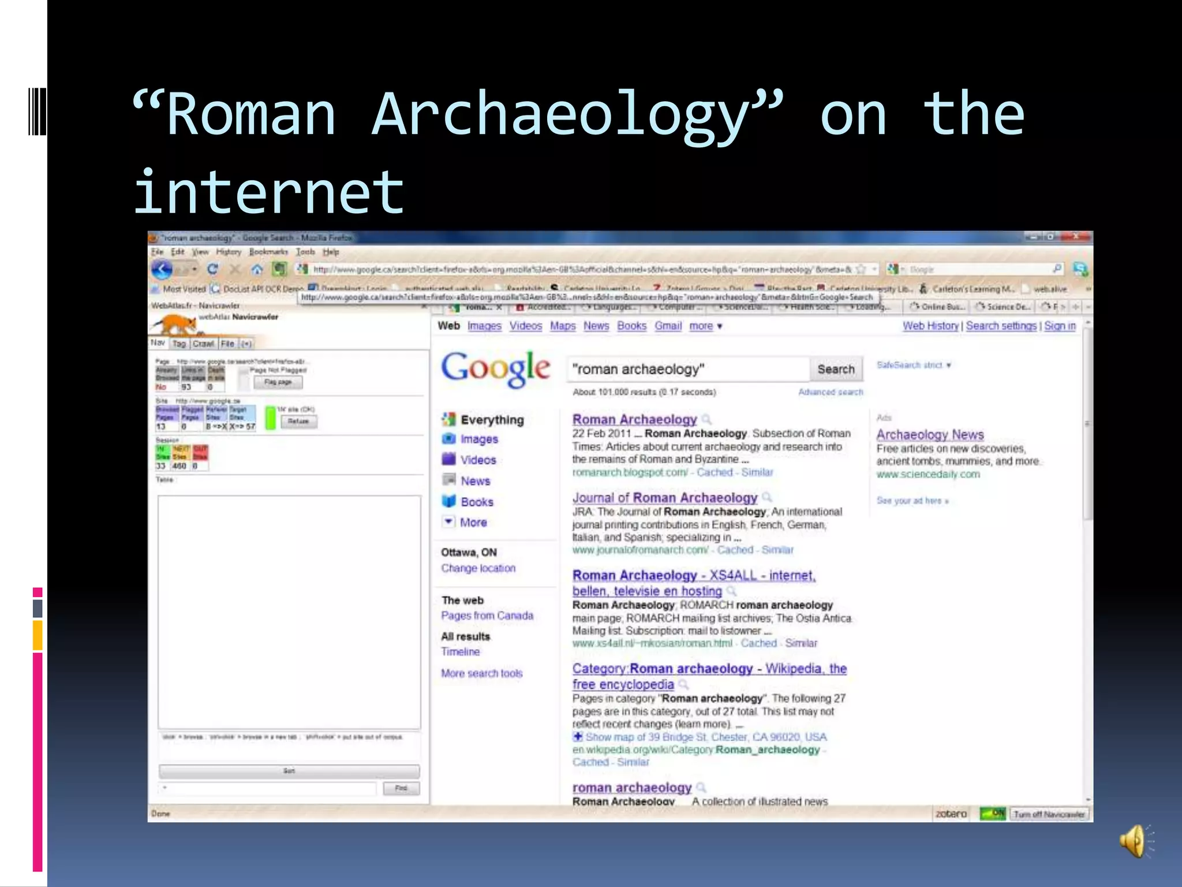Click in the Google search query field
Viewport: 1182px width, 887px height.
click(689, 369)
